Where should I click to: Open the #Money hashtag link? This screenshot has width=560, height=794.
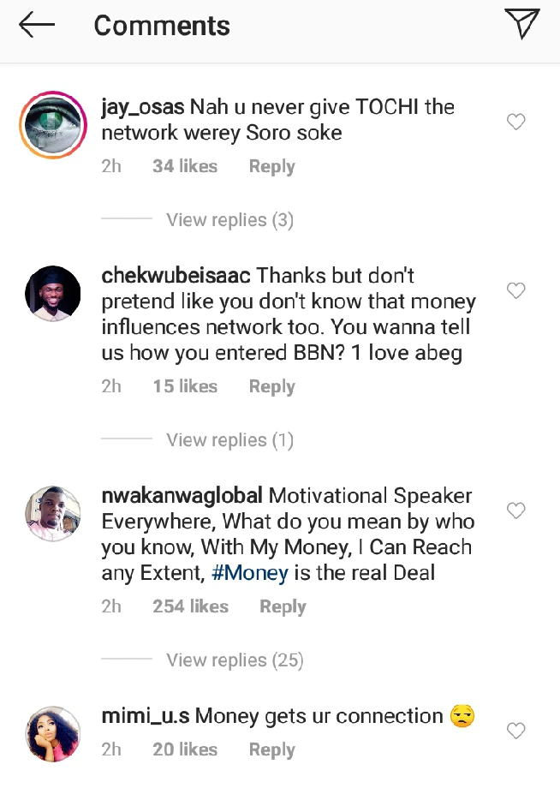click(x=250, y=573)
